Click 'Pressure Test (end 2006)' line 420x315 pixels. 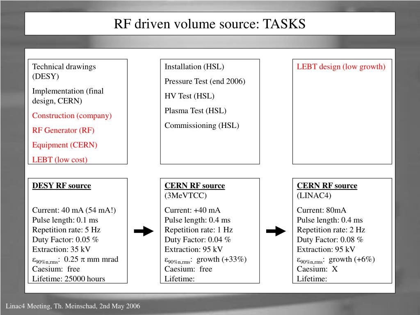click(205, 81)
